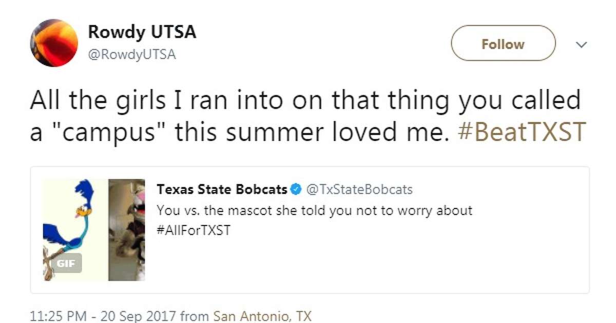
Task: Click the GIF badge on the animated image
Action: pyautogui.click(x=67, y=263)
